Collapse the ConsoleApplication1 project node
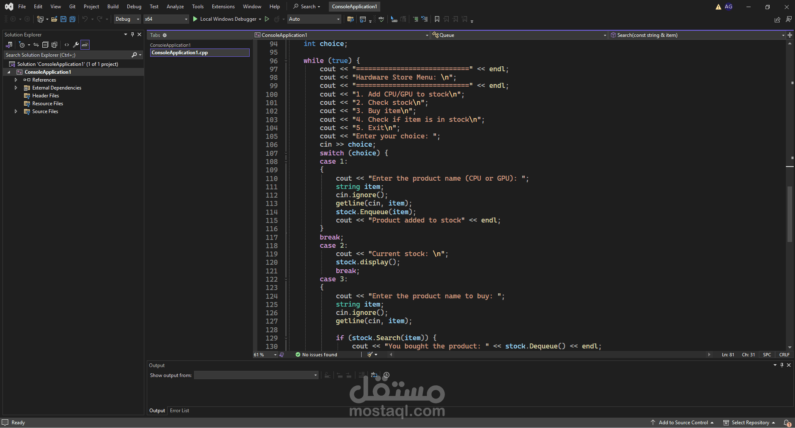This screenshot has height=428, width=795. pos(9,72)
